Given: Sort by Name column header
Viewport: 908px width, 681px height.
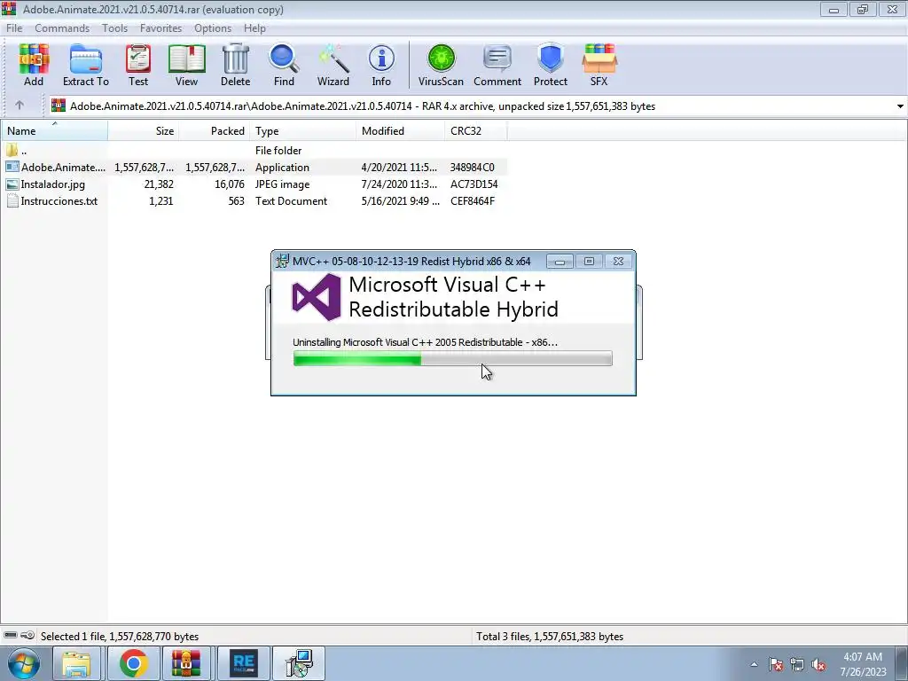Looking at the screenshot, I should (54, 131).
